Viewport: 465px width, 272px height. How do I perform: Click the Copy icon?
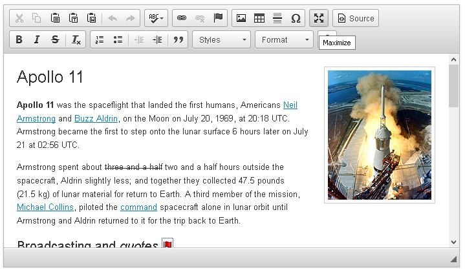37,18
